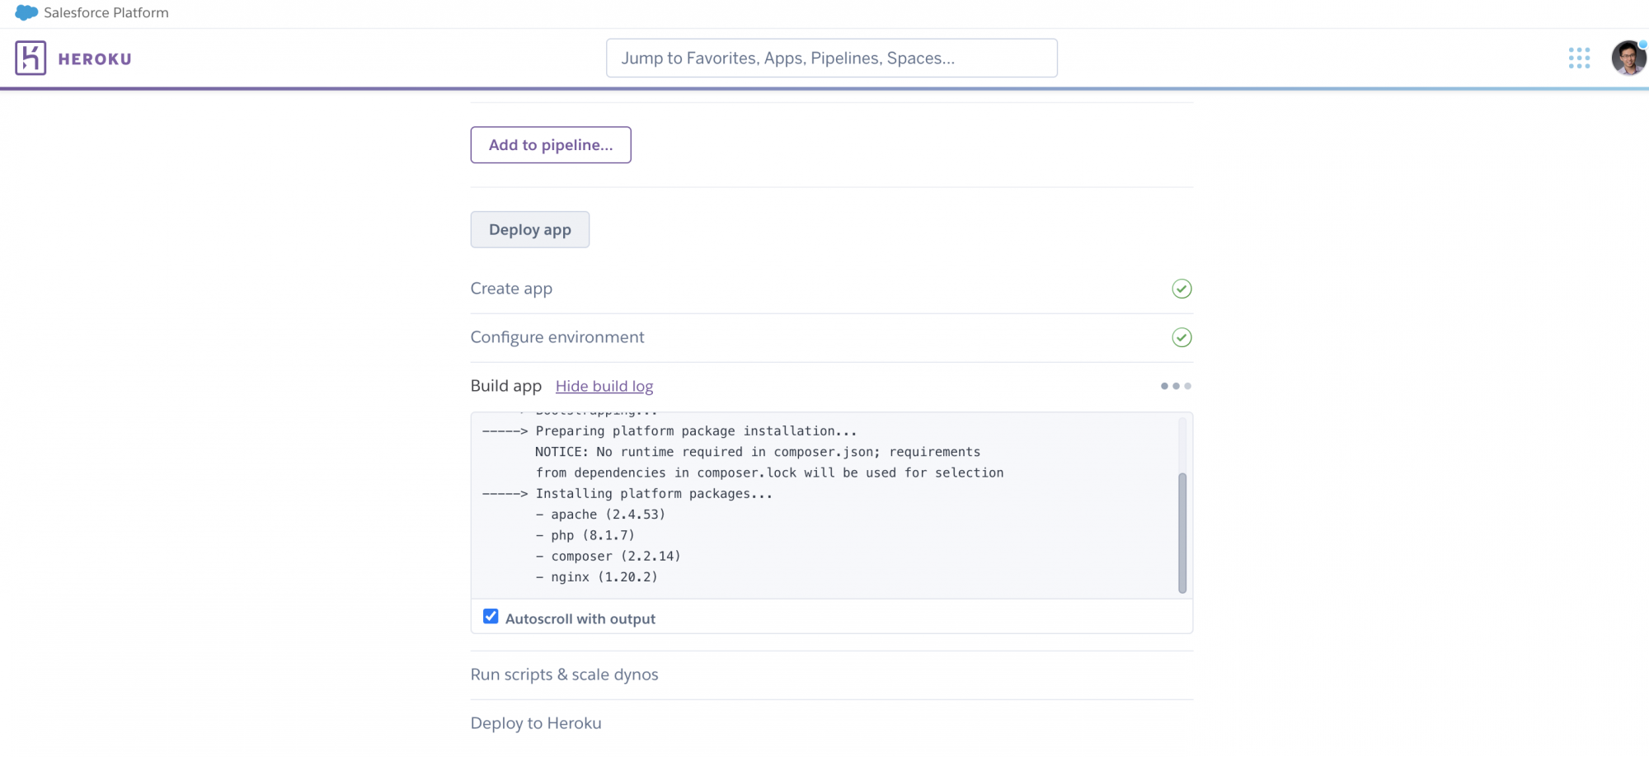Click the 'from dependencies in composer.lock' log line

pos(770,473)
